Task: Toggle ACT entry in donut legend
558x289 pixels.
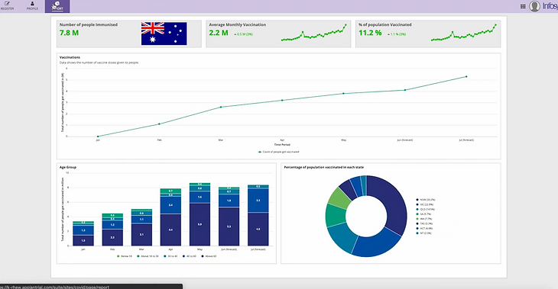Action: 423,228
